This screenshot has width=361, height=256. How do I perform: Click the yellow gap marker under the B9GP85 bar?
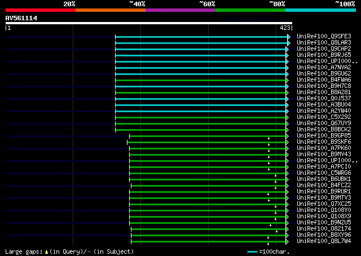268,138
